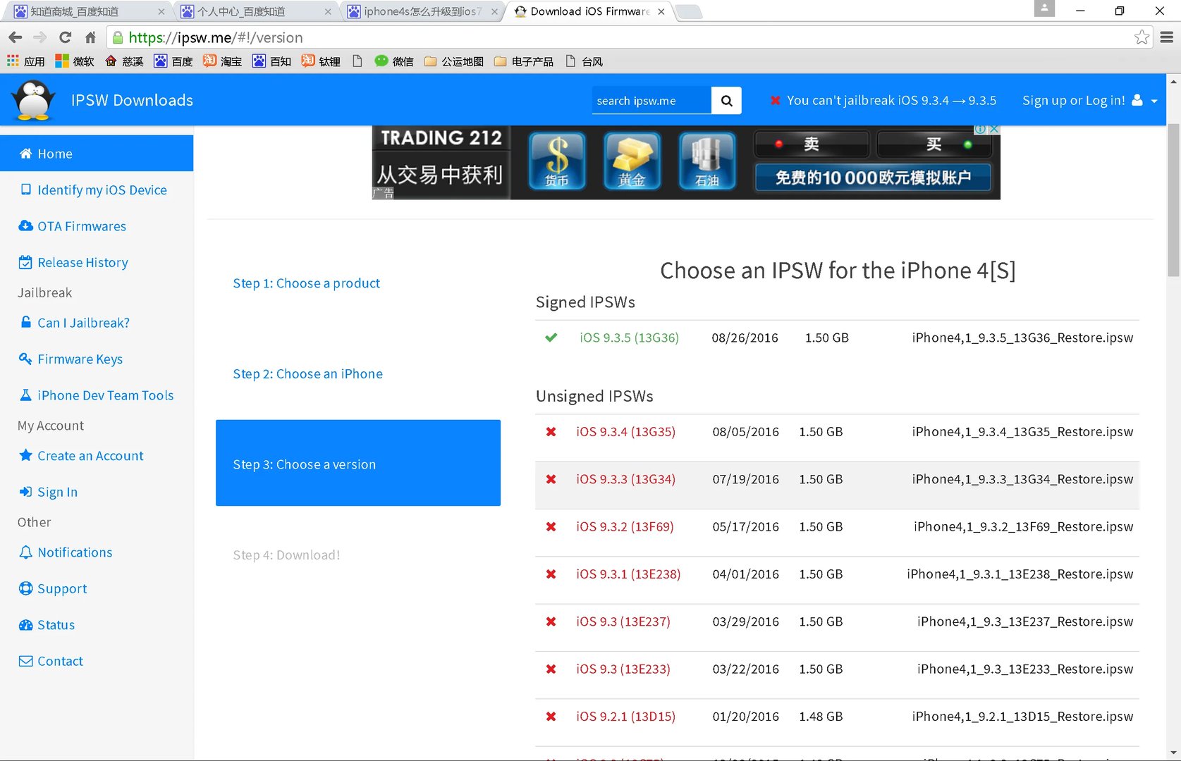
Task: Click the IPSW Downloads penguin logo
Action: click(x=33, y=99)
